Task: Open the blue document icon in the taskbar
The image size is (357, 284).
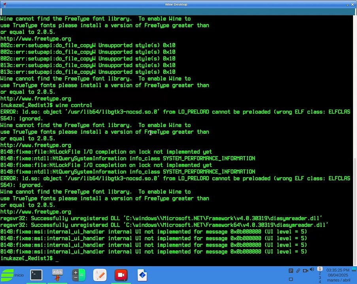Action: (x=142, y=275)
